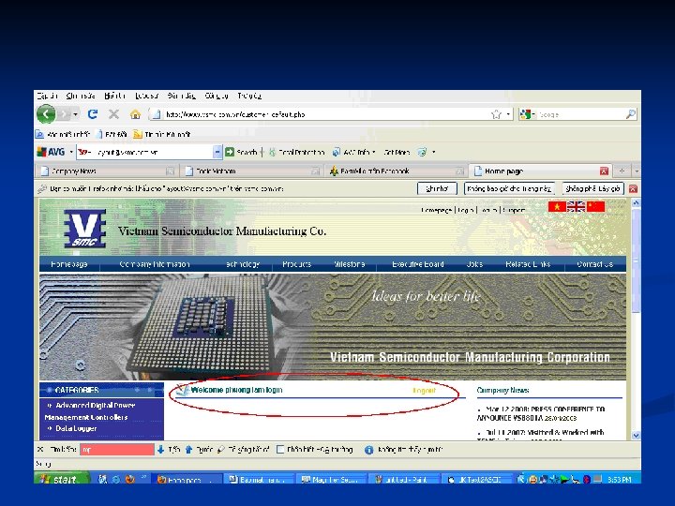675x506 pixels.
Task: Open Products in site navigation
Action: pyautogui.click(x=296, y=264)
